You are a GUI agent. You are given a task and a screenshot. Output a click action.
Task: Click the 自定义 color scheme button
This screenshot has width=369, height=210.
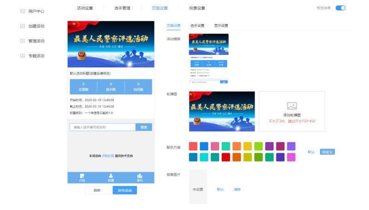point(327,151)
